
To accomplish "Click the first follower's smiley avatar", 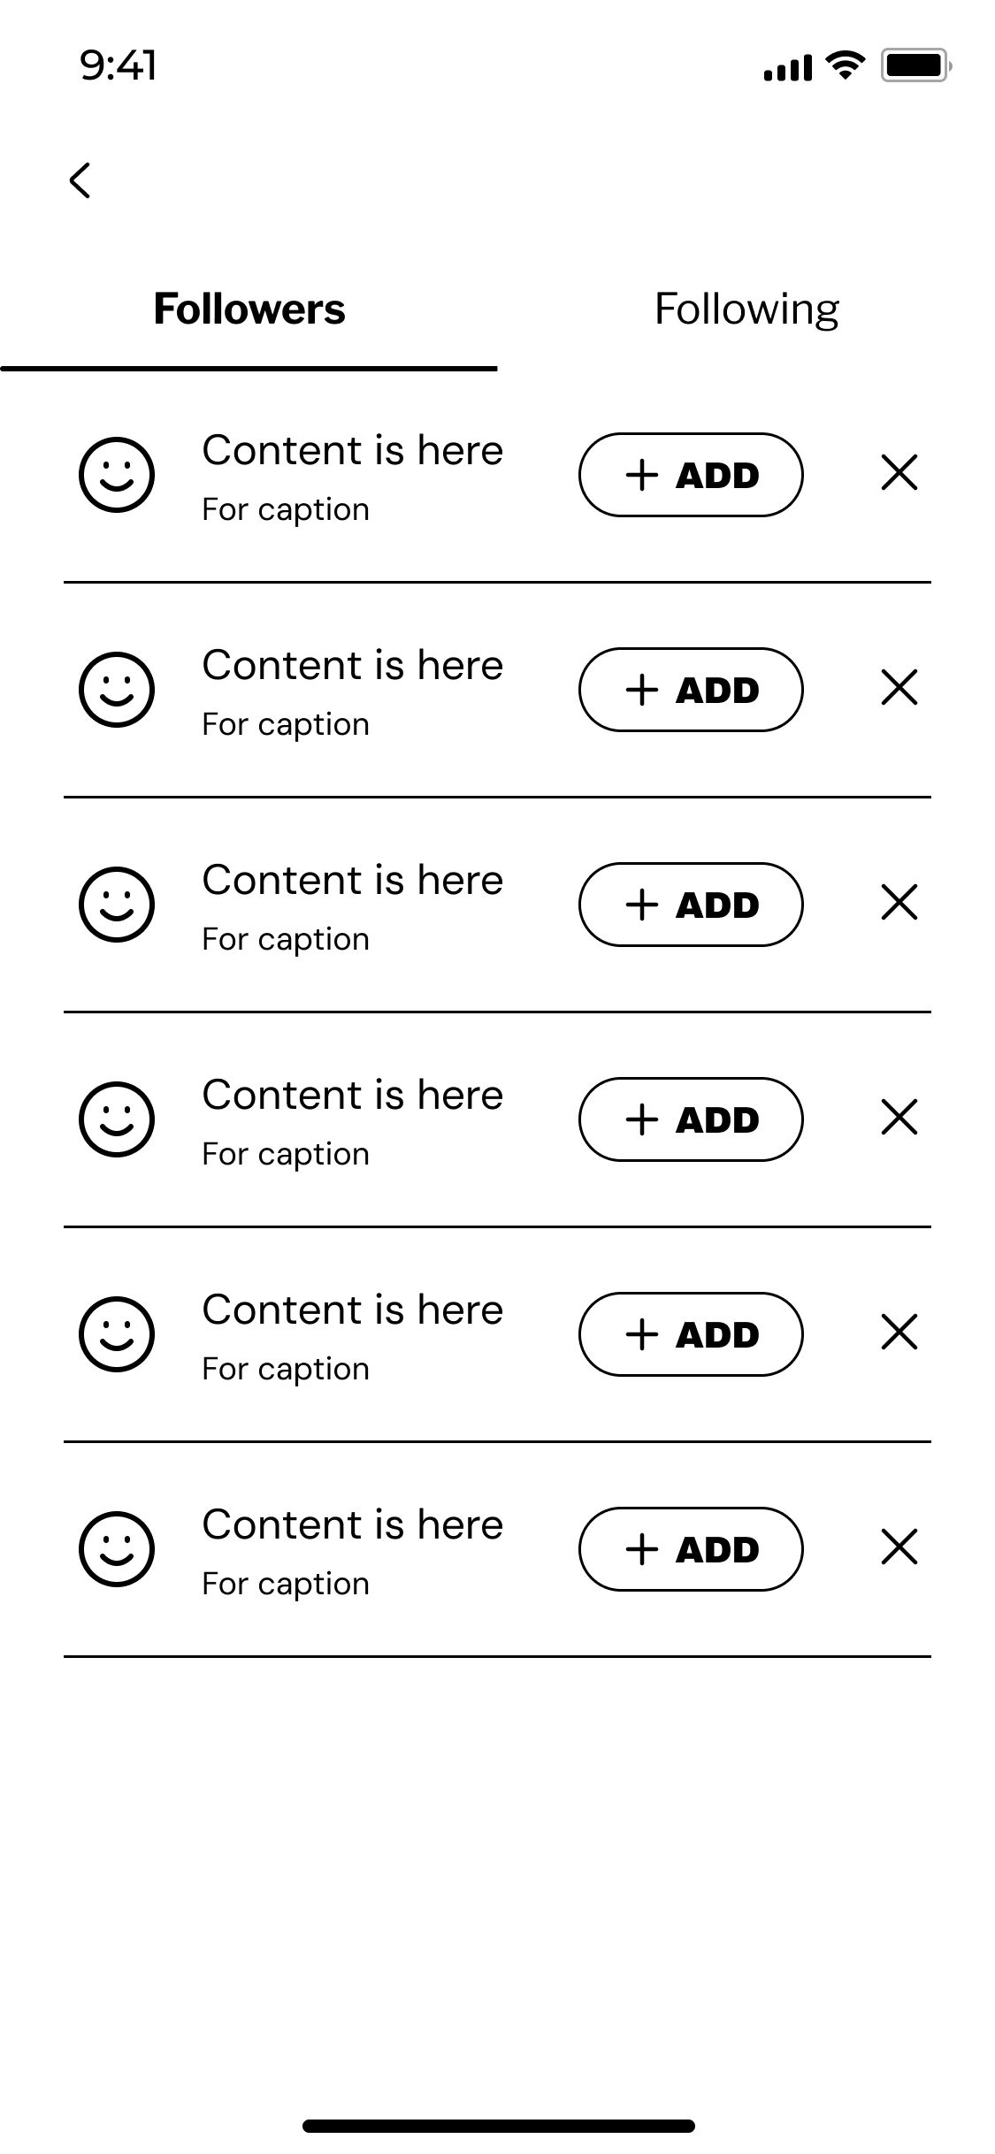I will tap(117, 475).
